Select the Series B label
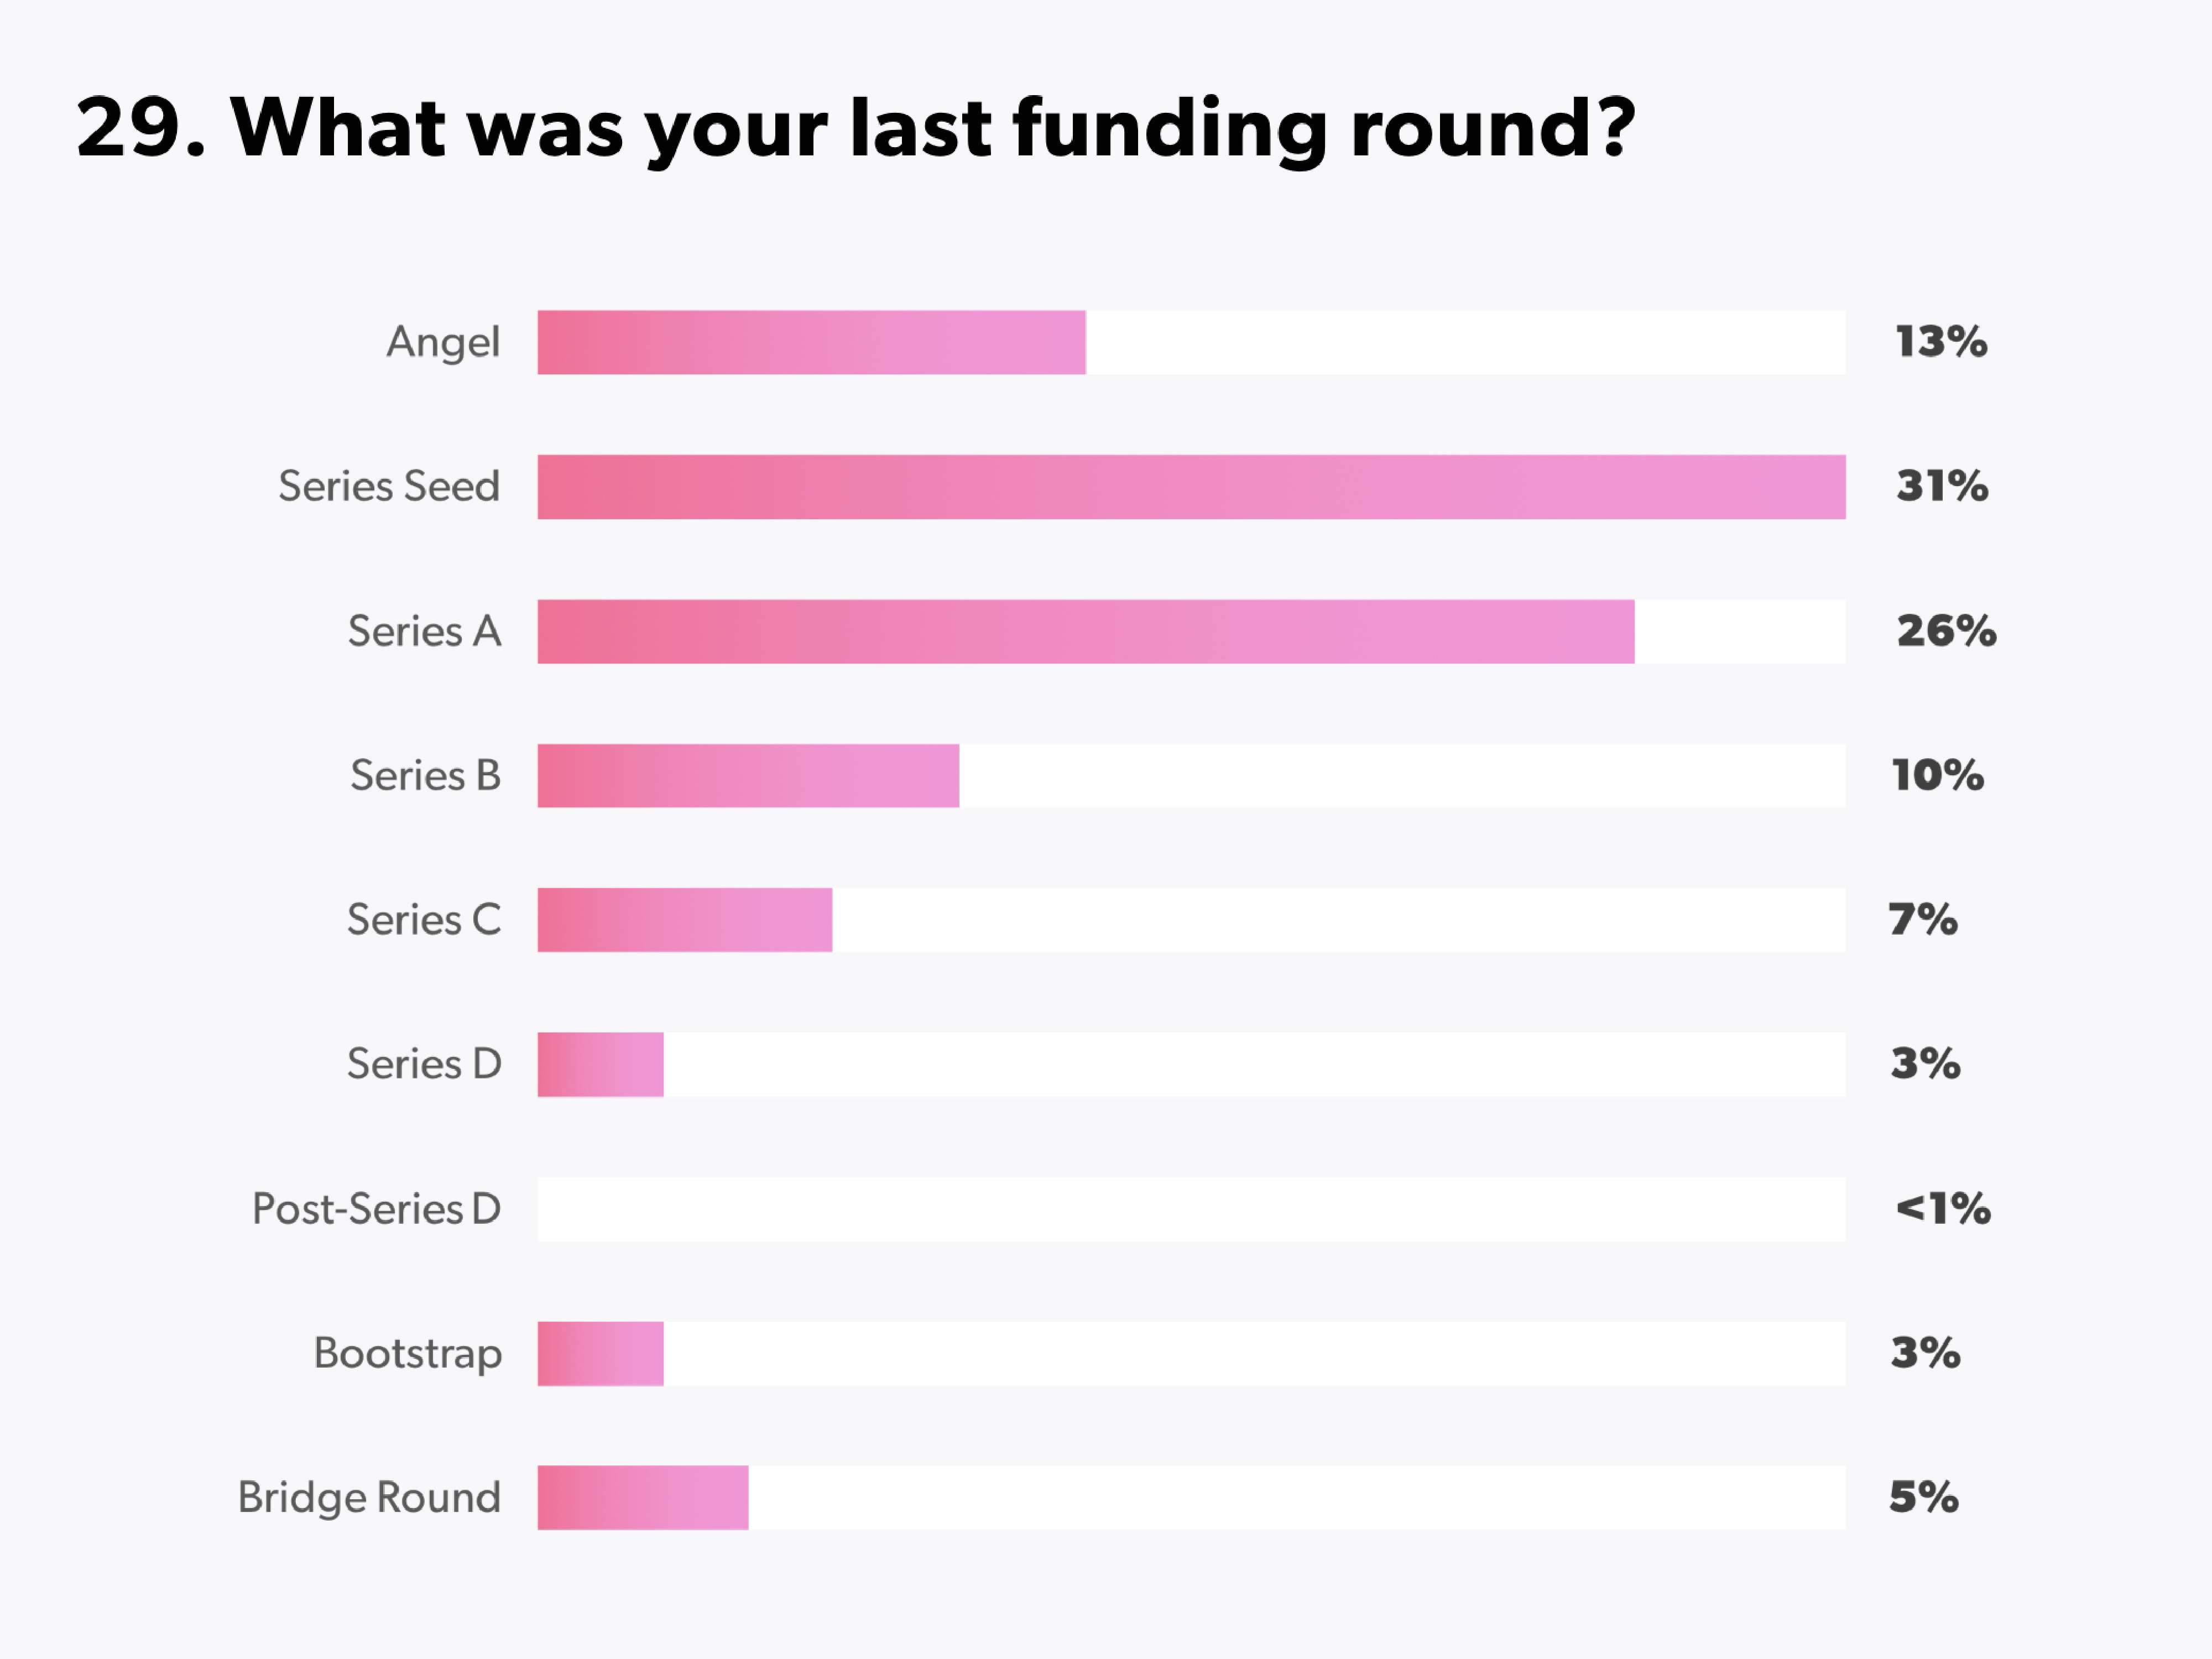 425,776
